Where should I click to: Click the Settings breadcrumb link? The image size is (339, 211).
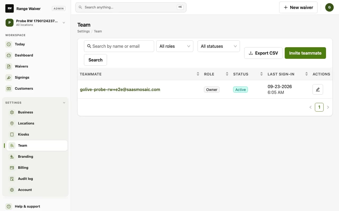point(83,31)
